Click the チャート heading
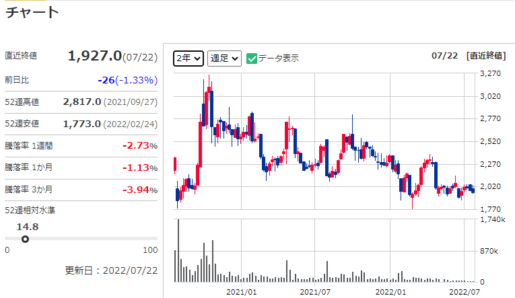Viewport: 515px width, 298px height. click(x=32, y=13)
